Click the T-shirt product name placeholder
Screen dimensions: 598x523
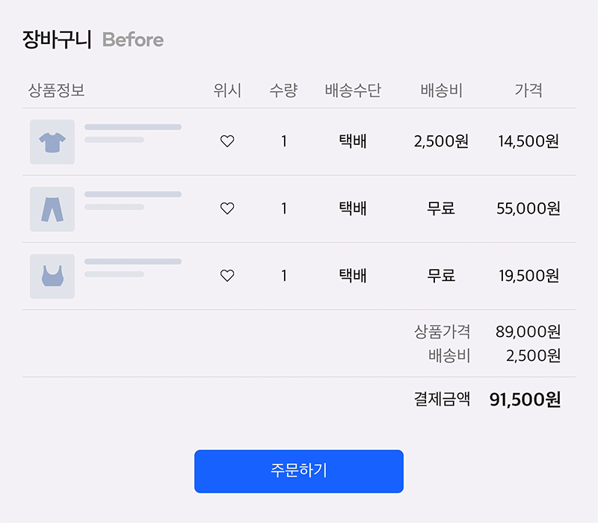point(133,128)
